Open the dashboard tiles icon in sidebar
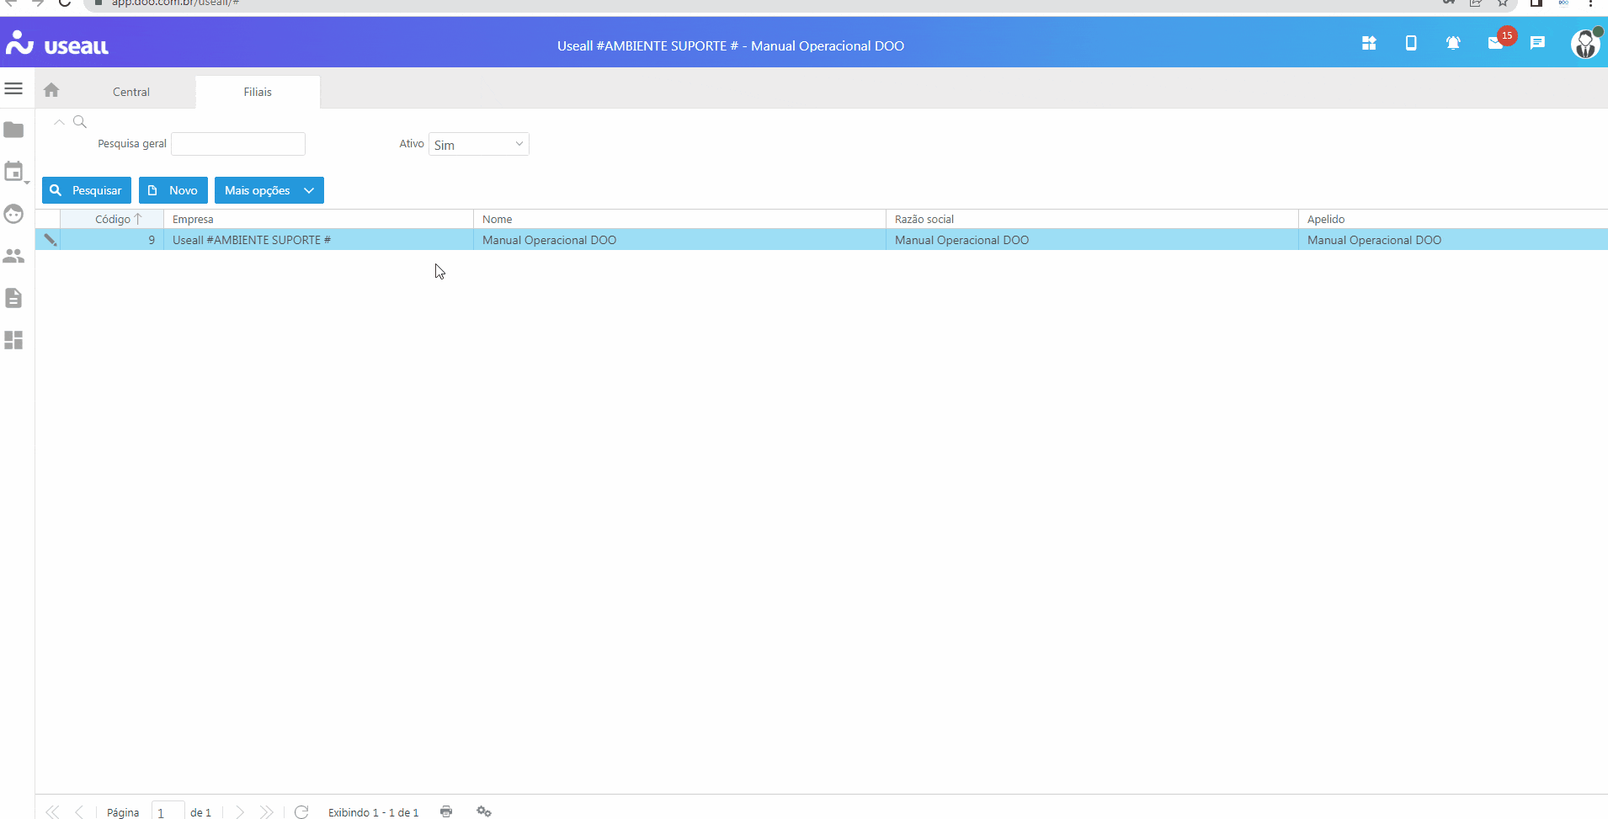 coord(13,340)
